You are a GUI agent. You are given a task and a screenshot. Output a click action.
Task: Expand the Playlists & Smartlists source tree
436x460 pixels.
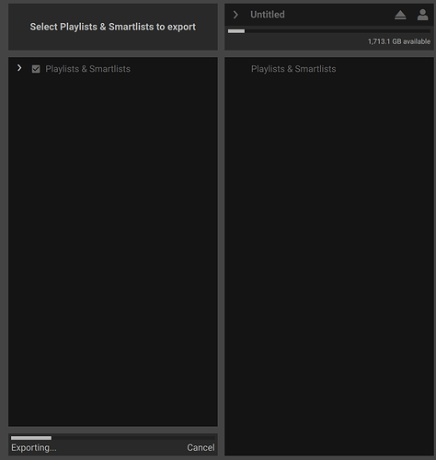[19, 68]
